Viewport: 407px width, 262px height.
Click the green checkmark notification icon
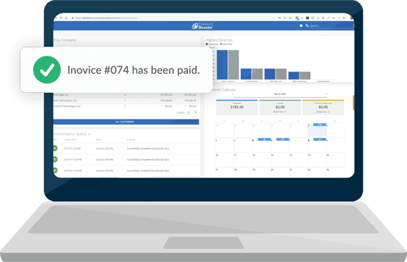pos(47,70)
